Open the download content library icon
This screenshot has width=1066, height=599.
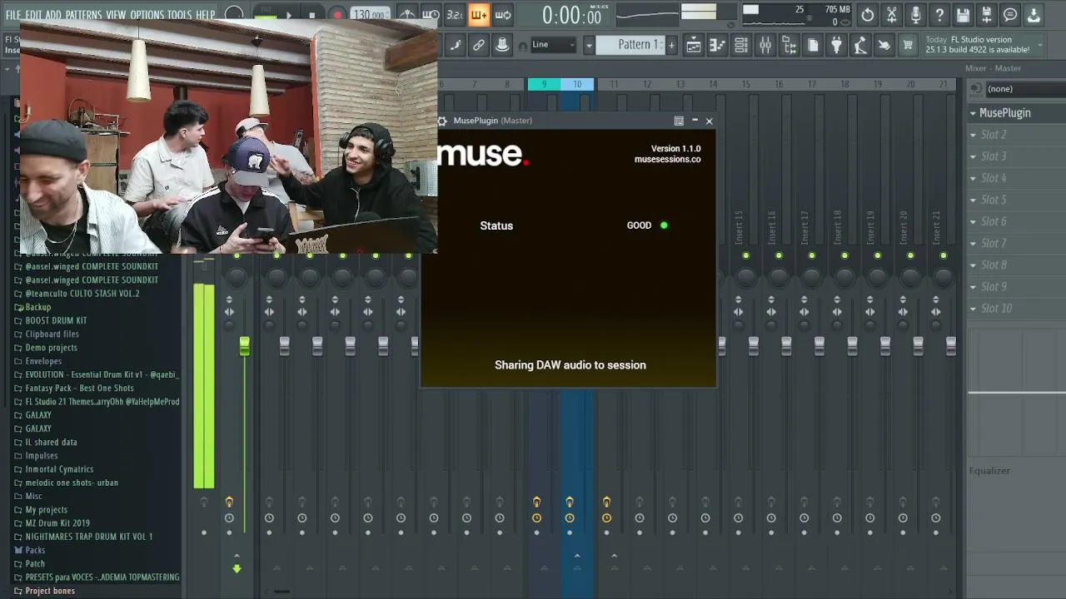[x=1034, y=15]
